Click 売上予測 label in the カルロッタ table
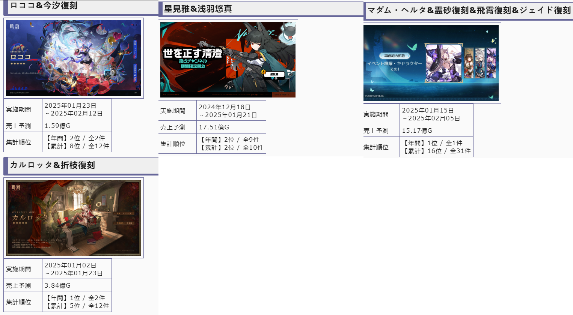573x315 pixels. point(18,286)
